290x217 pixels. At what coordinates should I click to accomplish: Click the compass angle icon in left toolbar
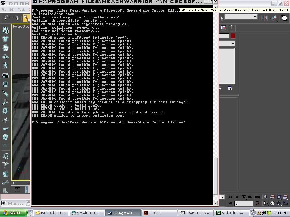(x=5, y=102)
